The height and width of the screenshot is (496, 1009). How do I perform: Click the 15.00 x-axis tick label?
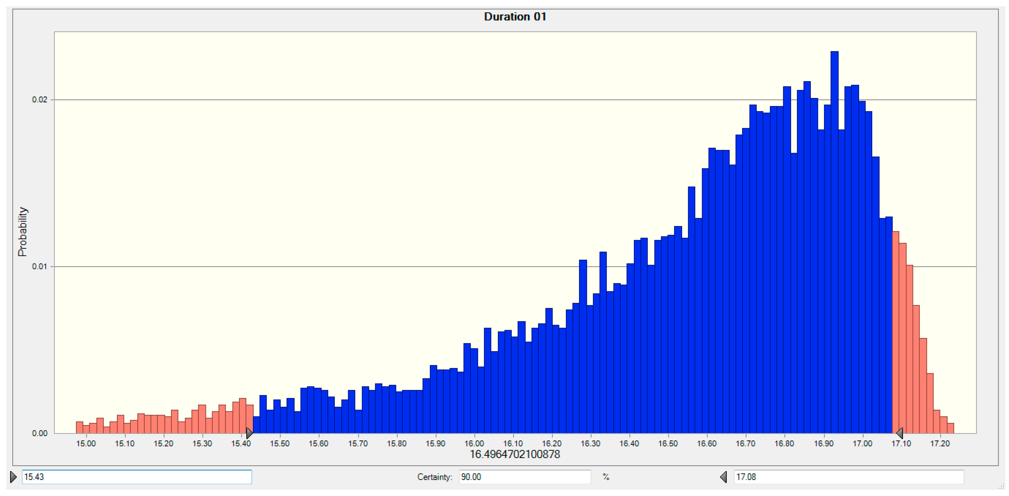tap(86, 444)
